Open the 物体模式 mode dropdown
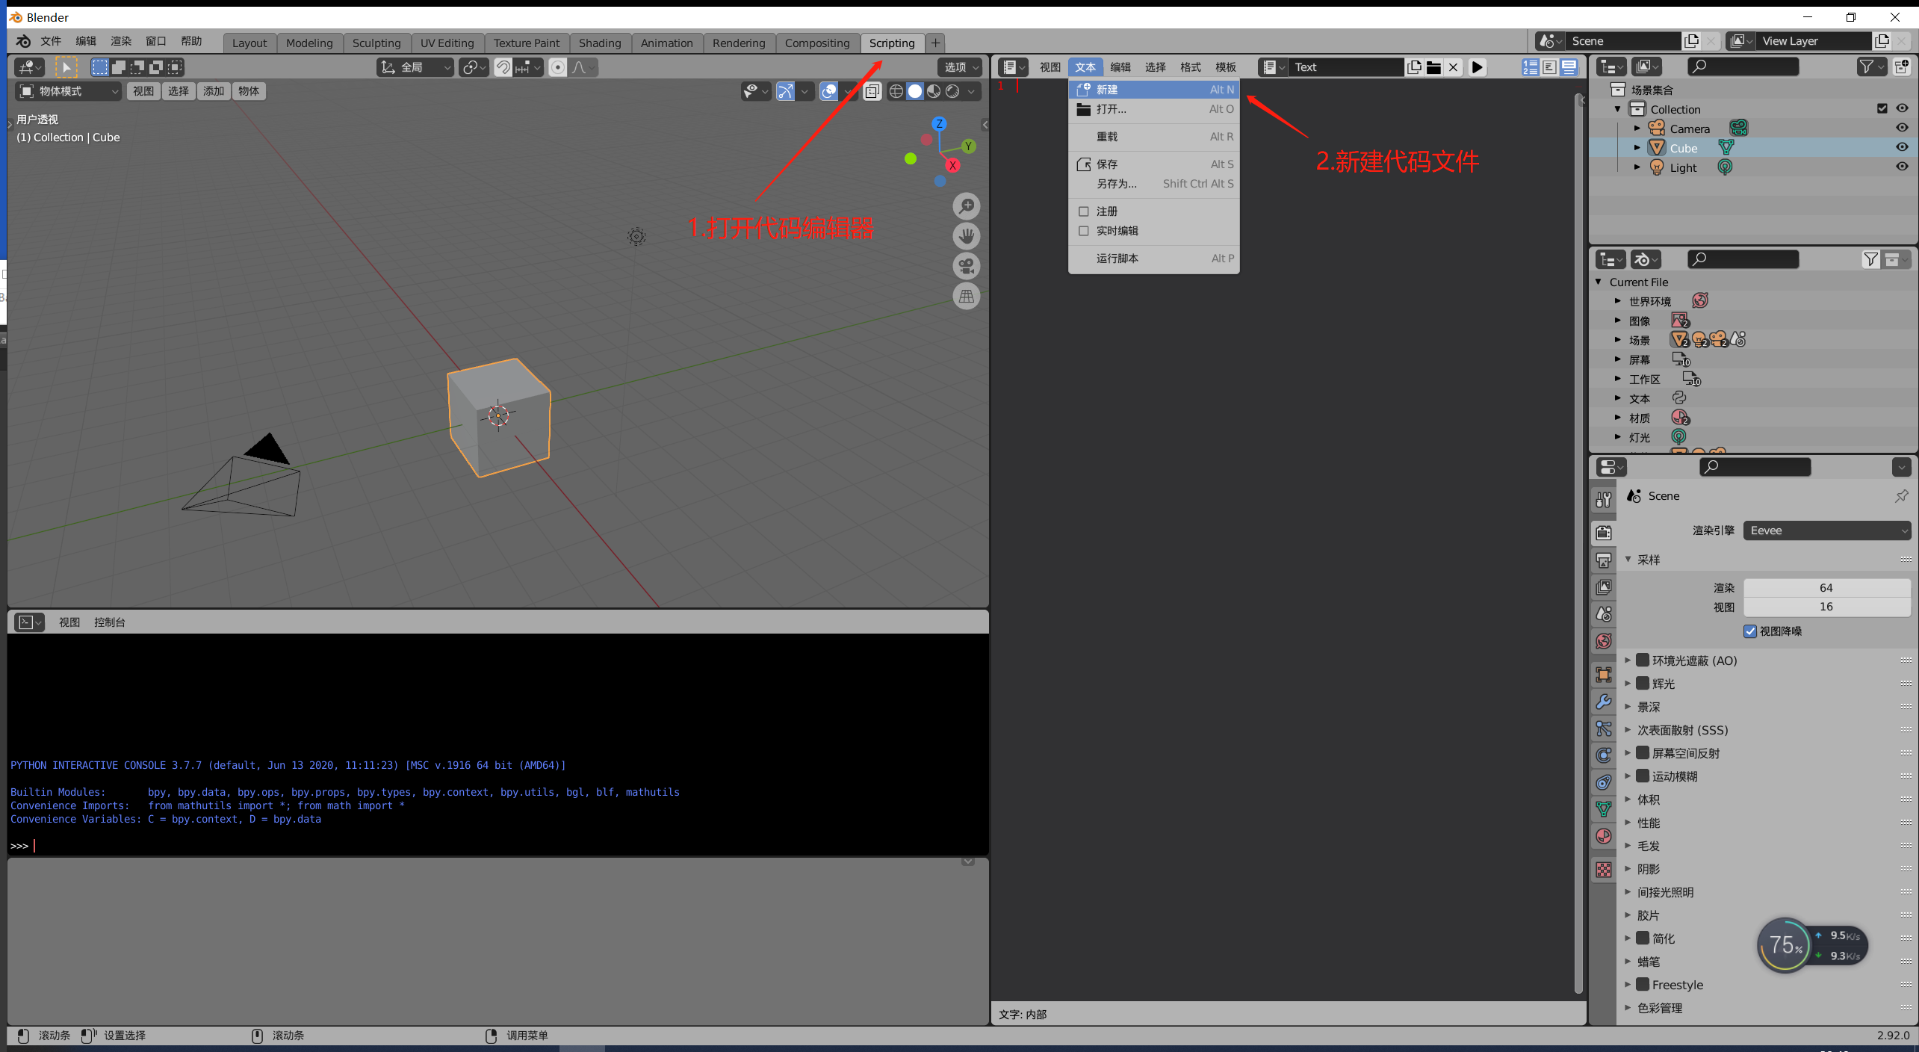Viewport: 1919px width, 1052px height. pyautogui.click(x=69, y=91)
